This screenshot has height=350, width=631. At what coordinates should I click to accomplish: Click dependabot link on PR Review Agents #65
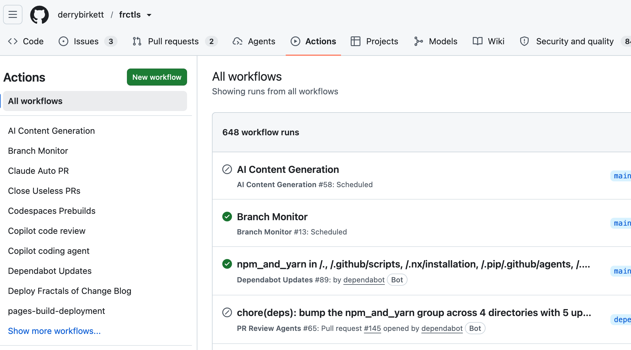pyautogui.click(x=442, y=328)
